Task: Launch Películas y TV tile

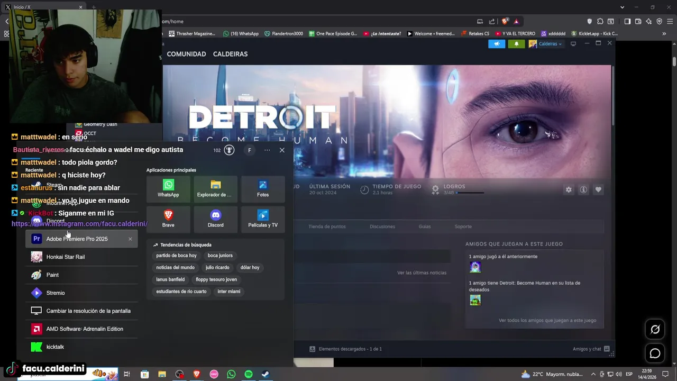Action: [x=263, y=219]
